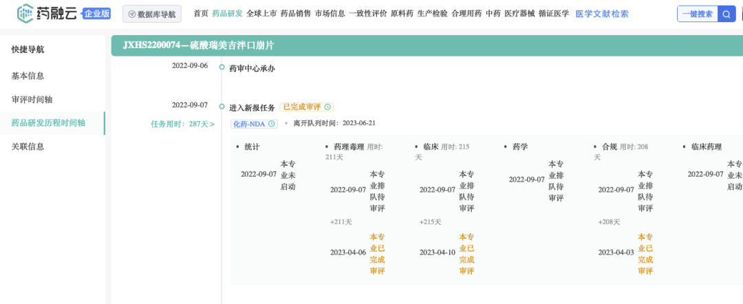Click the 化药-NDA tag

(x=255, y=124)
